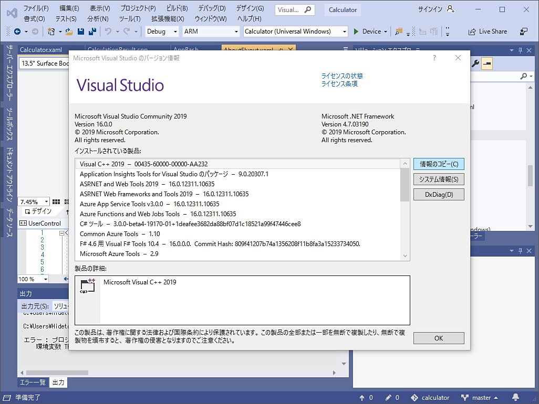Screen dimensions: 539x404
Task: Click the notifications bell in the status bar
Action: pos(515,397)
